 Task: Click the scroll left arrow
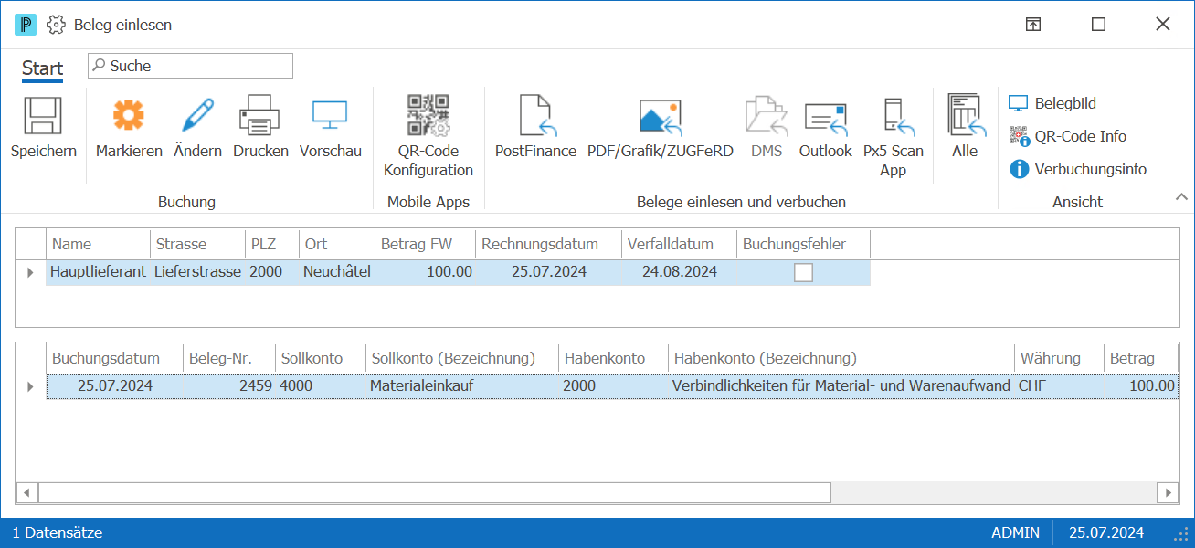coord(26,492)
